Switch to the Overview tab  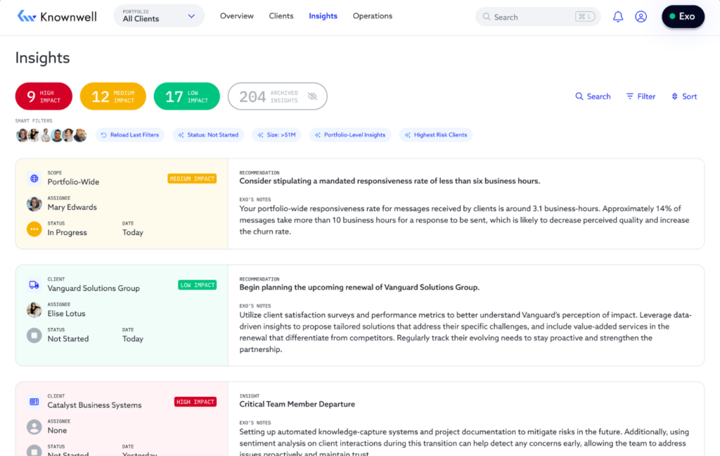[x=237, y=15]
